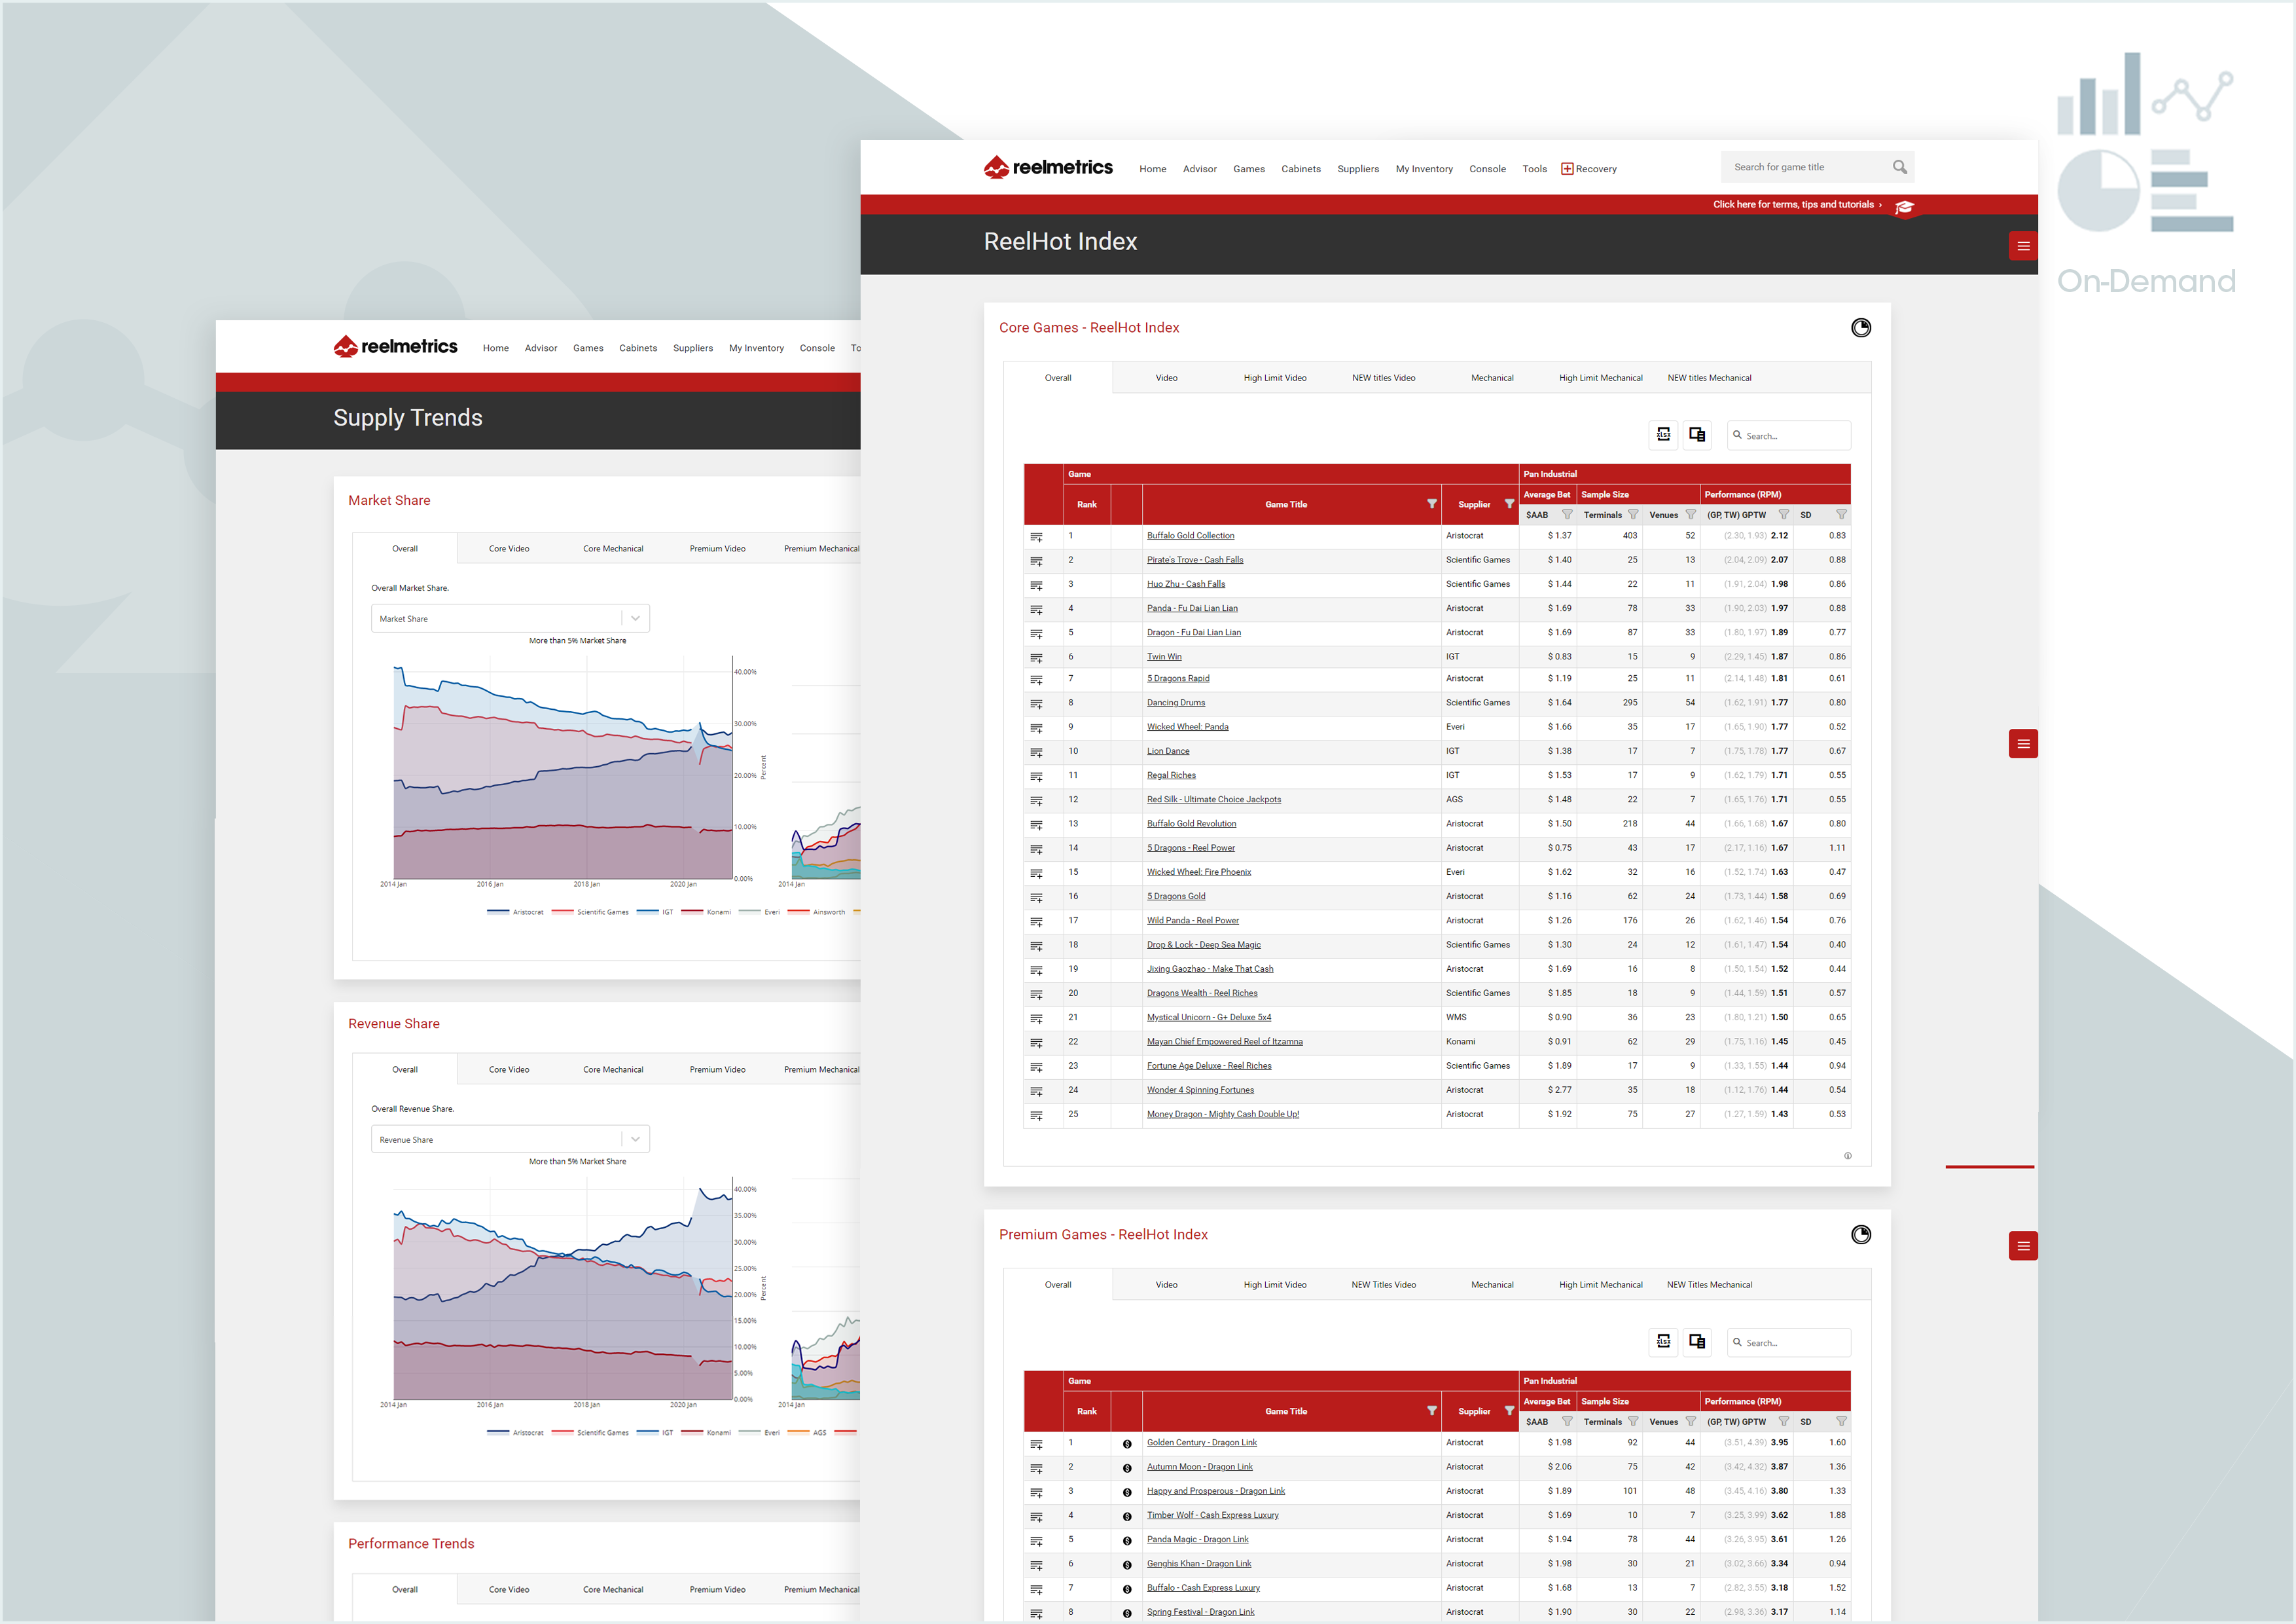Viewport: 2296px width, 1624px height.
Task: Toggle IGT series in Market Share legend
Action: [x=655, y=912]
